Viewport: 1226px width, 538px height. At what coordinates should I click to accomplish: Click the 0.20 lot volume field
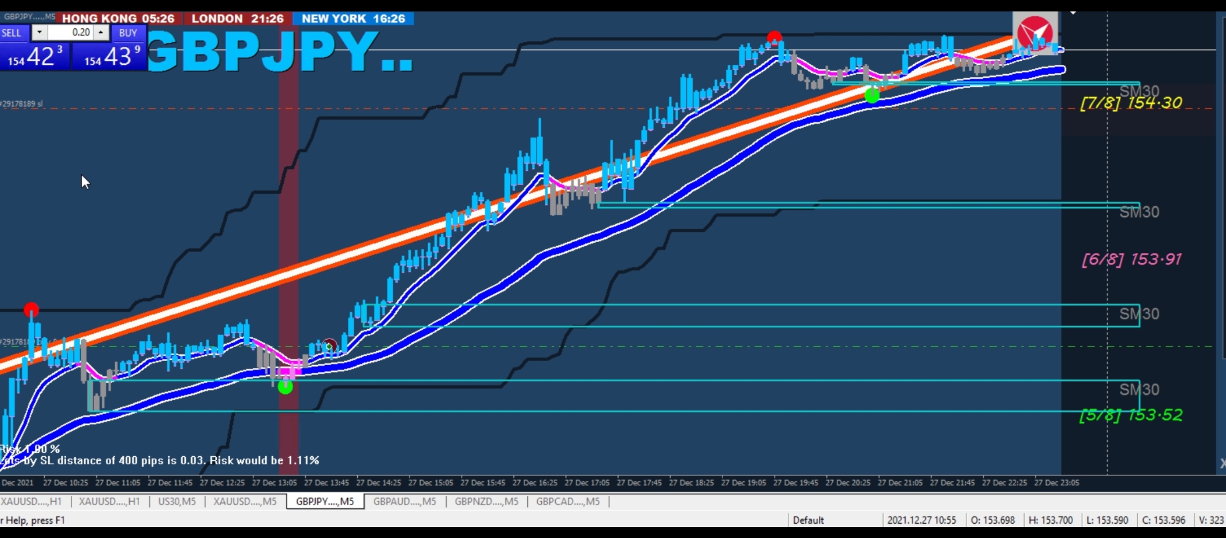[70, 33]
